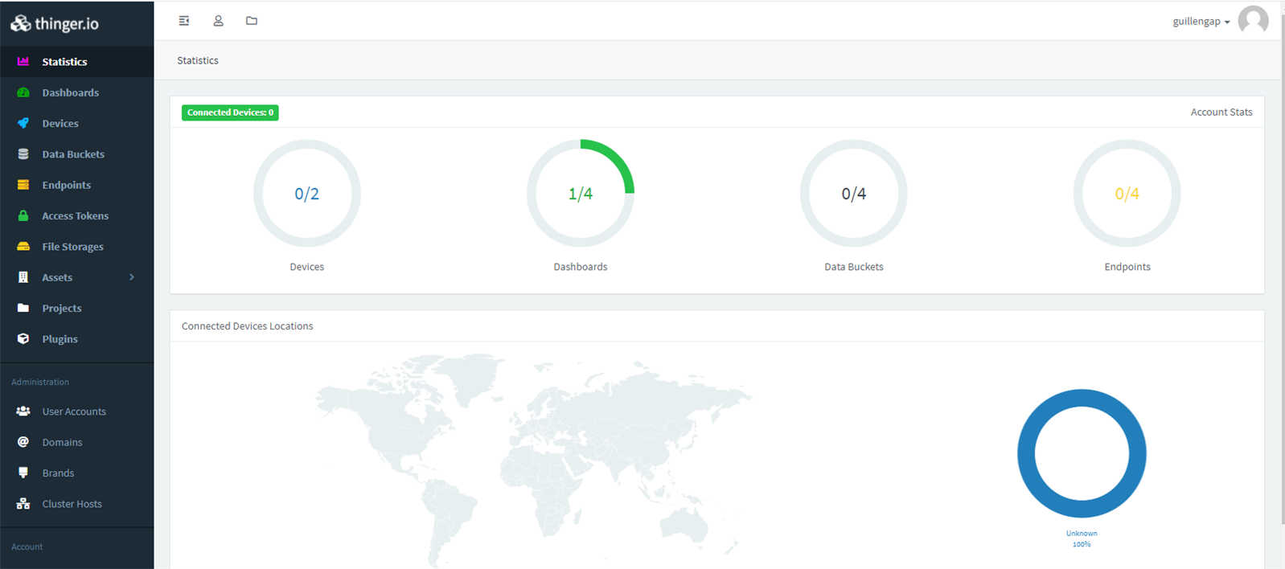Click the Access Tokens lock icon

point(23,215)
